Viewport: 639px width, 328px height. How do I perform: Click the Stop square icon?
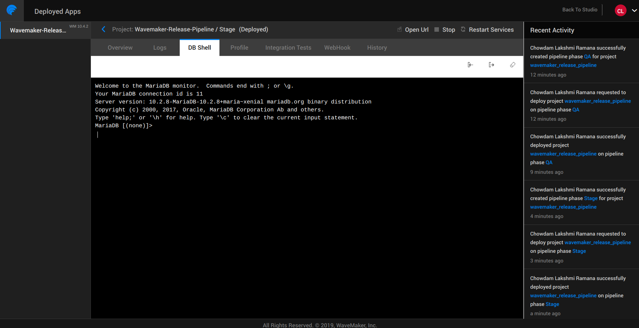point(436,30)
